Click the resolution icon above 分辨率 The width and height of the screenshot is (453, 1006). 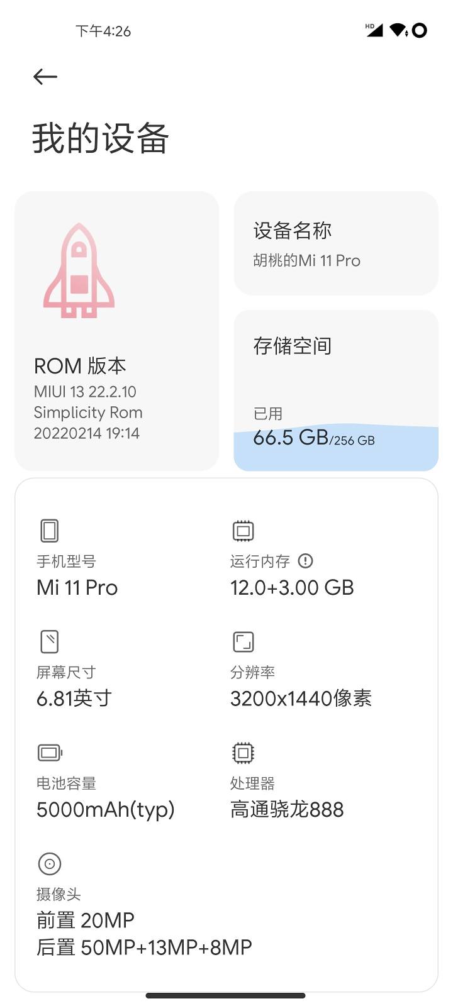click(243, 641)
